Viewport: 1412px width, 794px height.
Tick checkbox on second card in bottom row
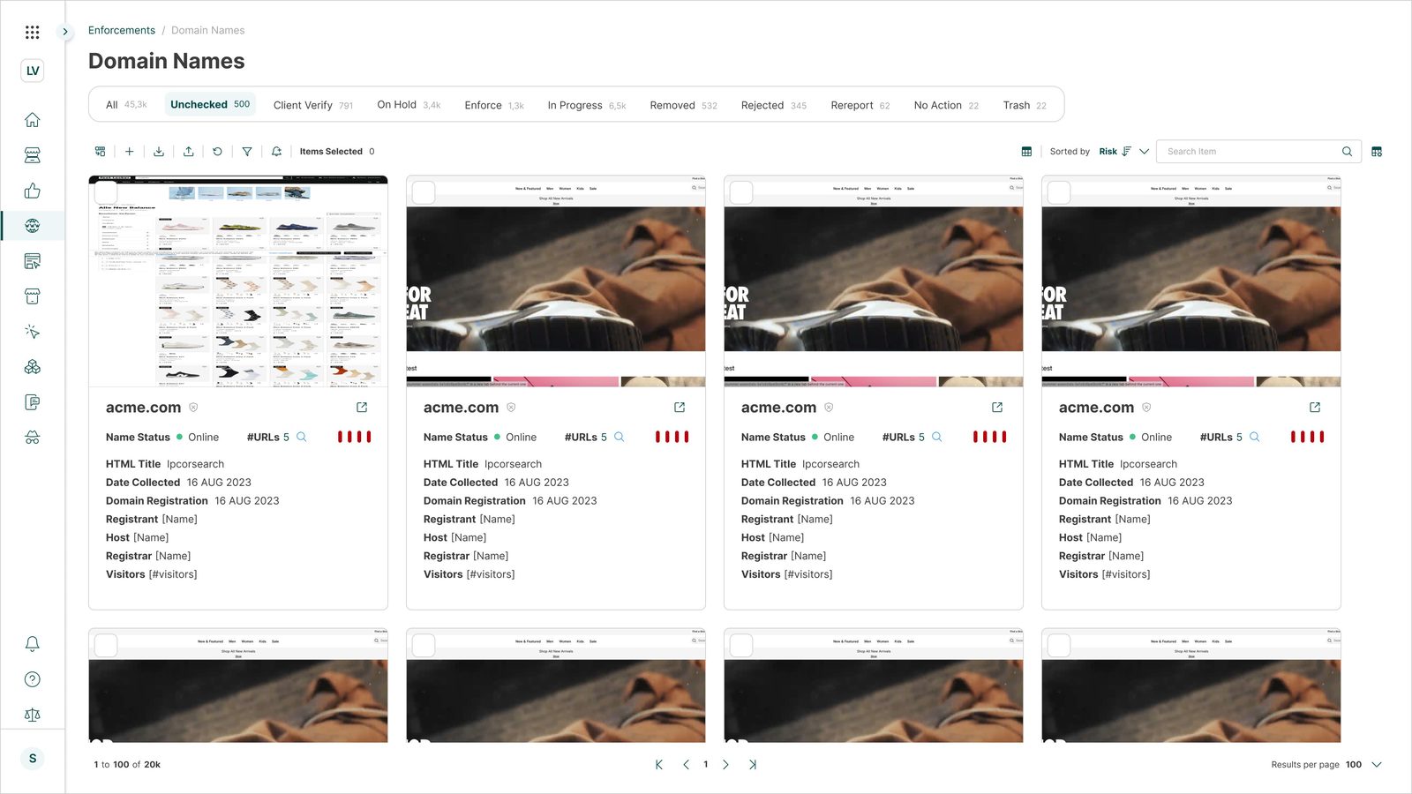coord(424,645)
